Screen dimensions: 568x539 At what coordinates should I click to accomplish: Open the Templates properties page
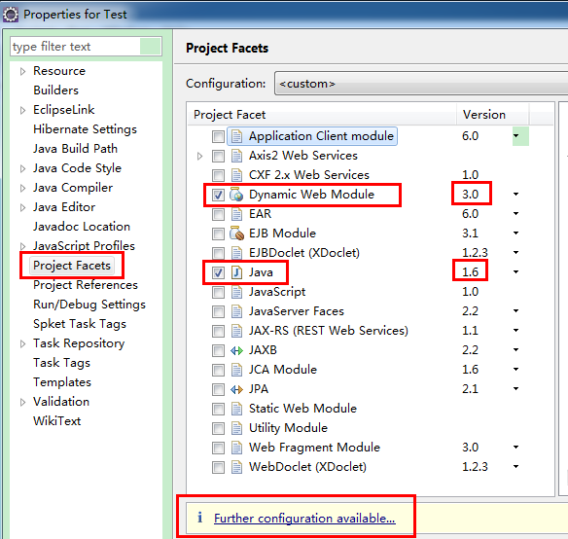62,382
